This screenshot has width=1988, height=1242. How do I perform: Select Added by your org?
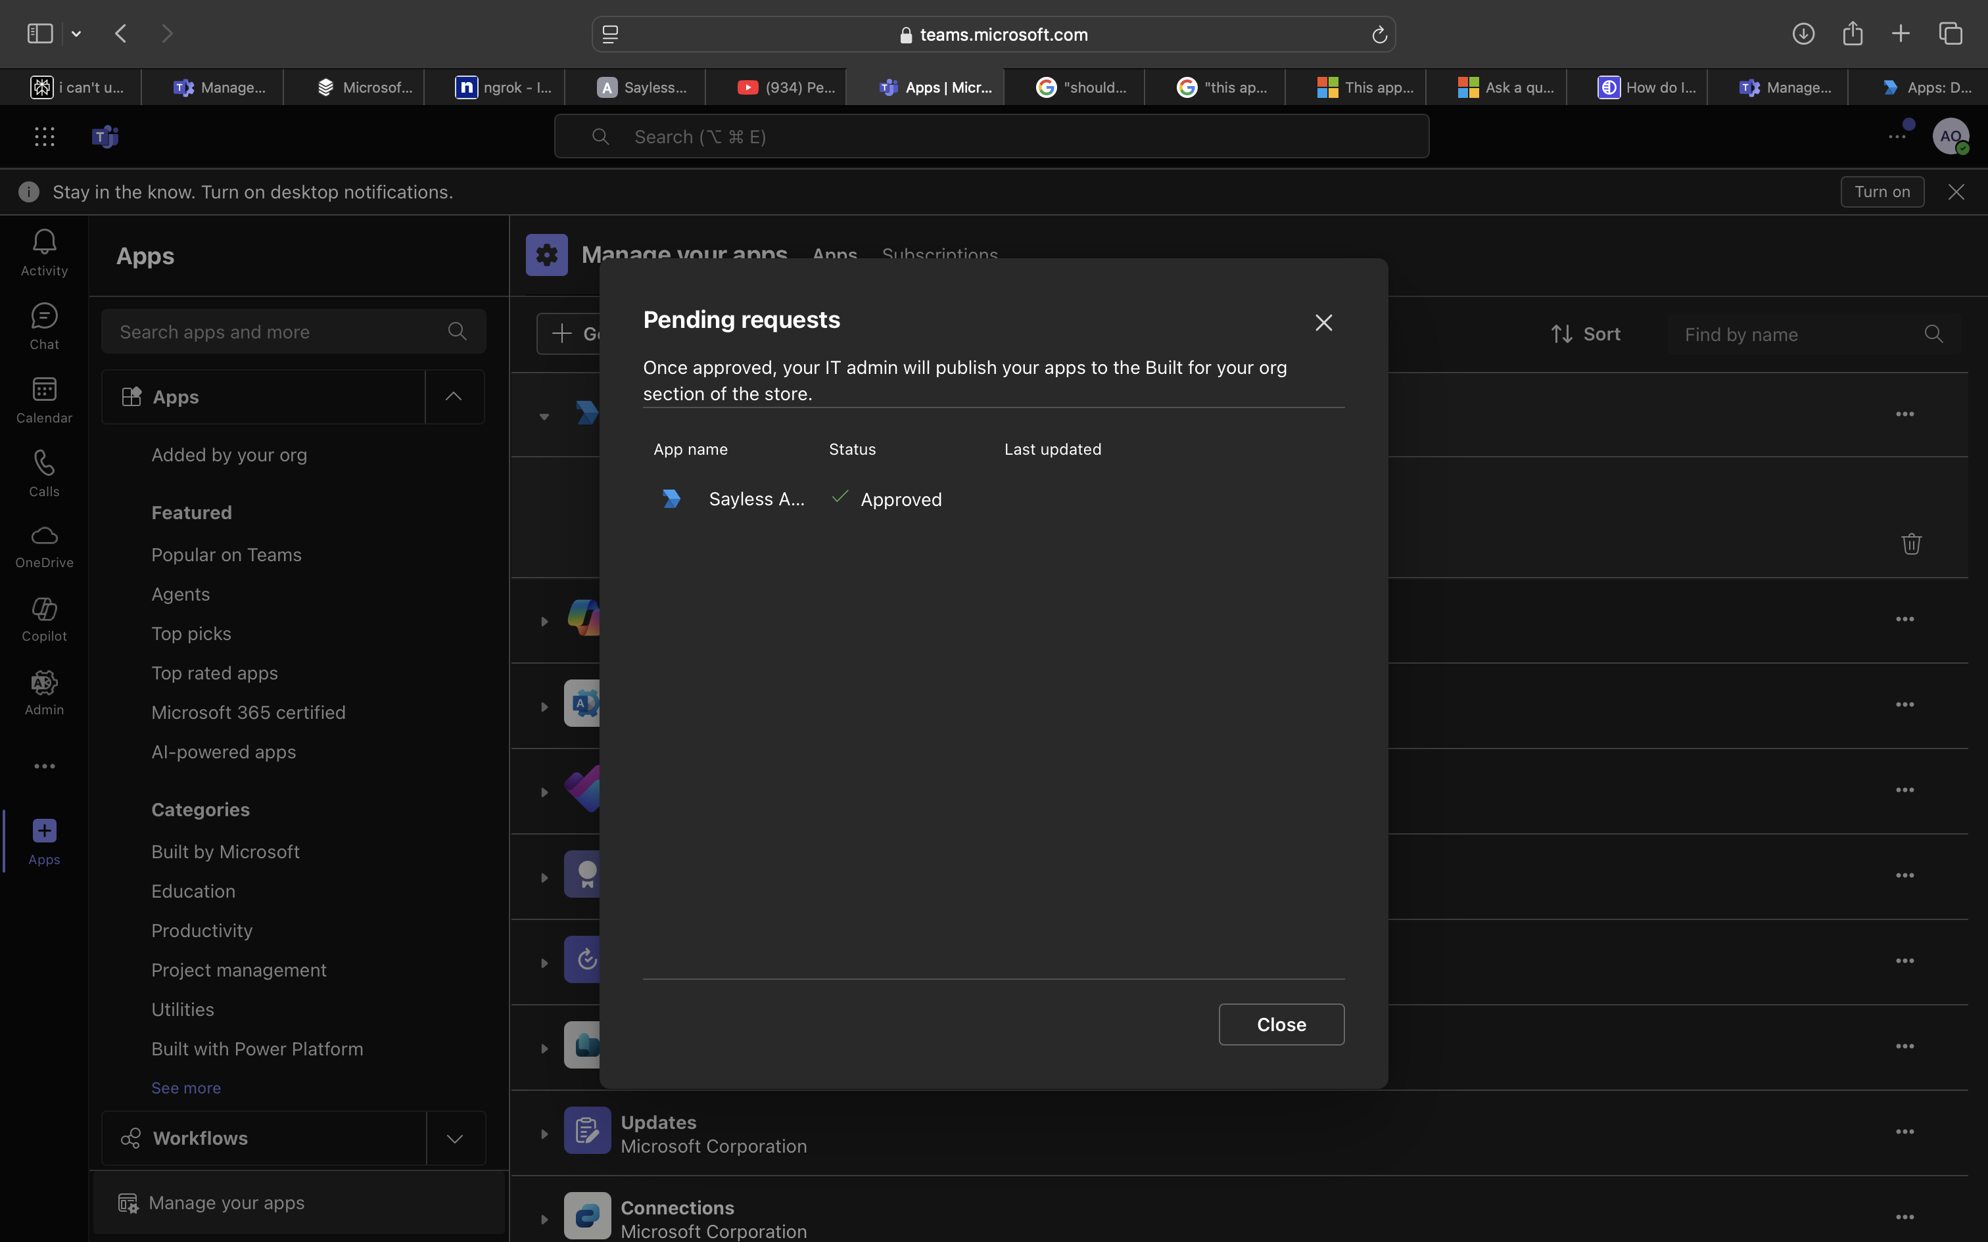point(229,455)
